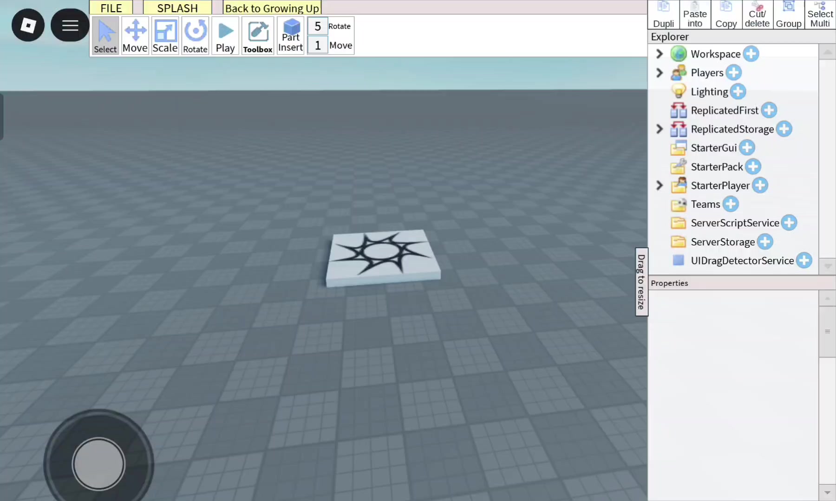The image size is (836, 501).
Task: Click plus next to Teams
Action: click(x=731, y=204)
